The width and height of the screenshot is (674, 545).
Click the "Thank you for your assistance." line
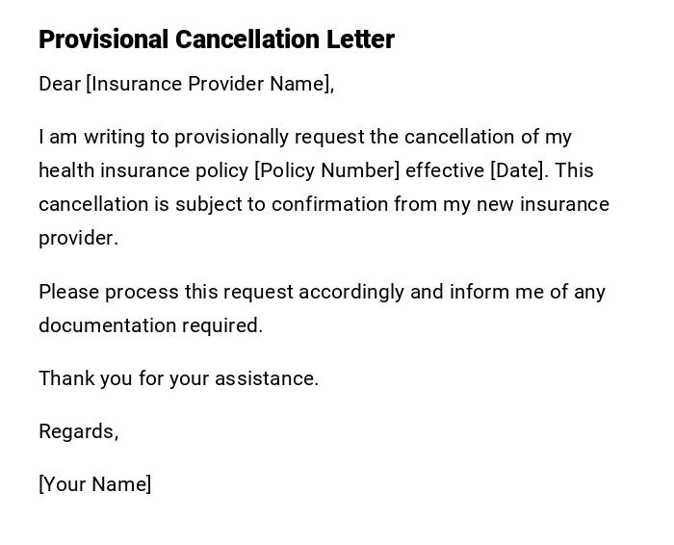(x=178, y=378)
